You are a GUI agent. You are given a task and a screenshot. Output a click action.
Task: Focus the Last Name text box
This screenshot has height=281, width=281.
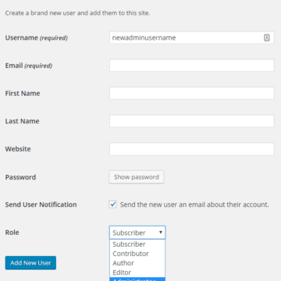[x=192, y=121]
